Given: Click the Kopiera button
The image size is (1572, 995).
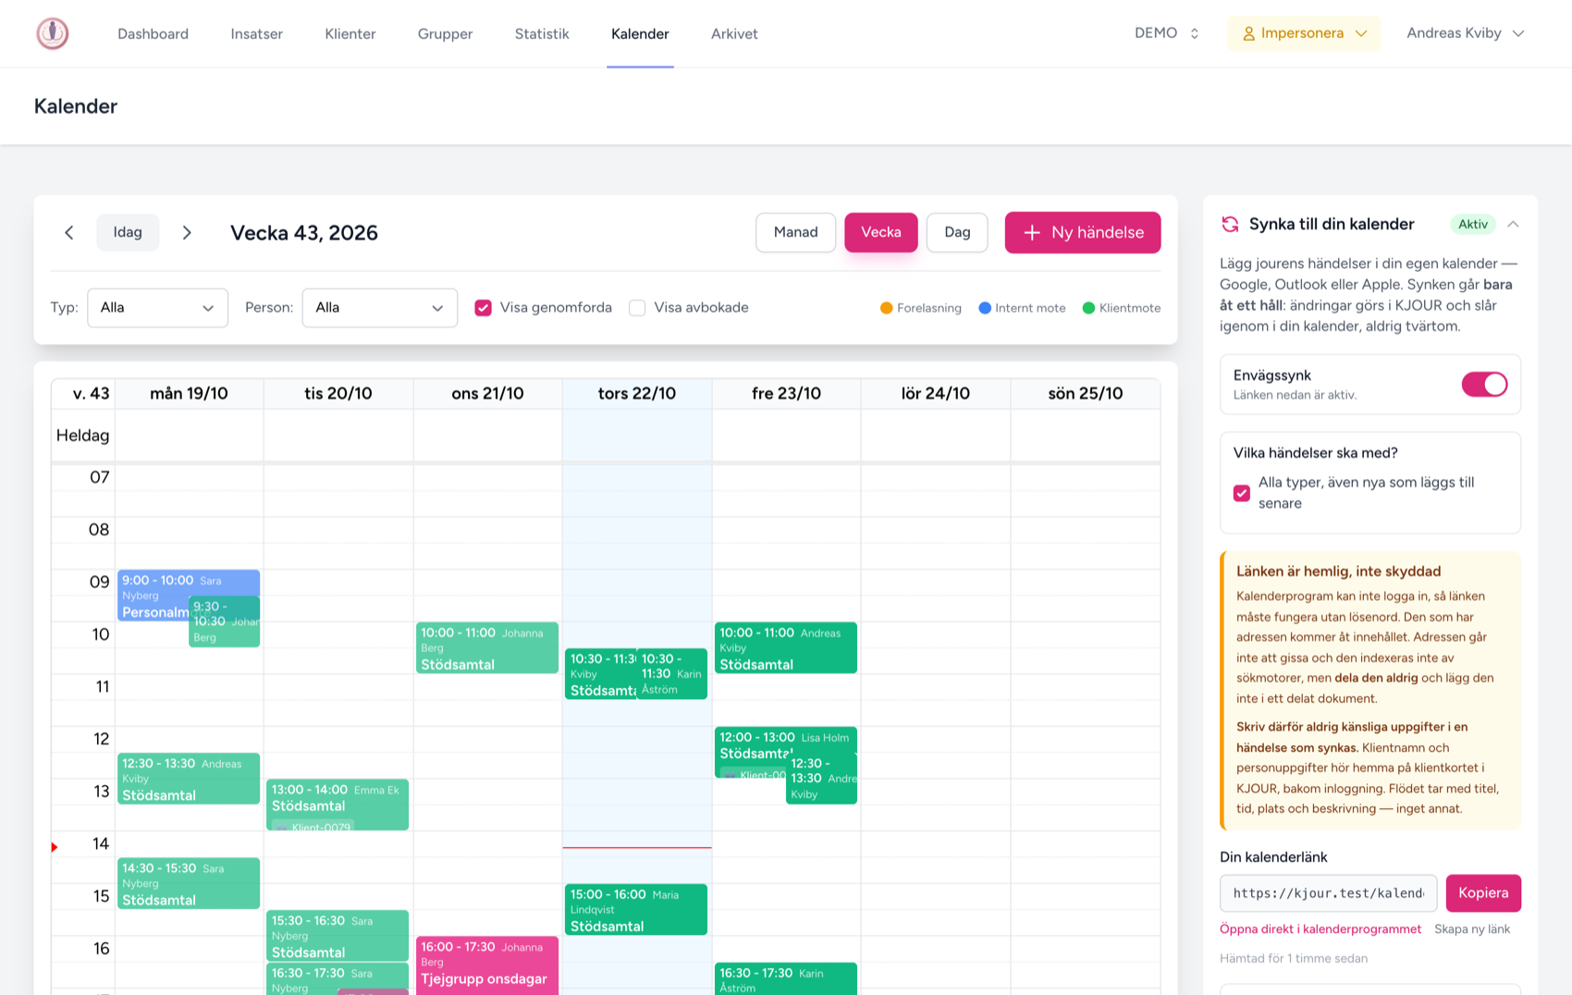Looking at the screenshot, I should coord(1483,892).
